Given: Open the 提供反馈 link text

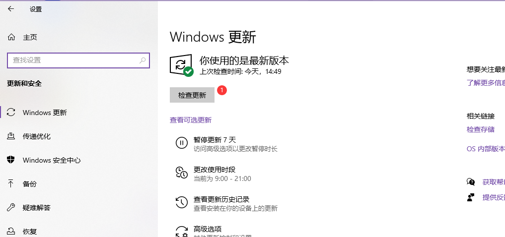Looking at the screenshot, I should (x=494, y=197).
